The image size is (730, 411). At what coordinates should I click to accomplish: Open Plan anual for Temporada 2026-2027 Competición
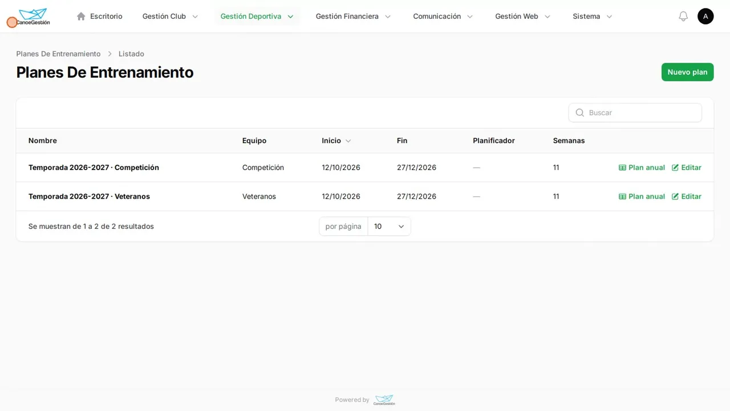(642, 168)
